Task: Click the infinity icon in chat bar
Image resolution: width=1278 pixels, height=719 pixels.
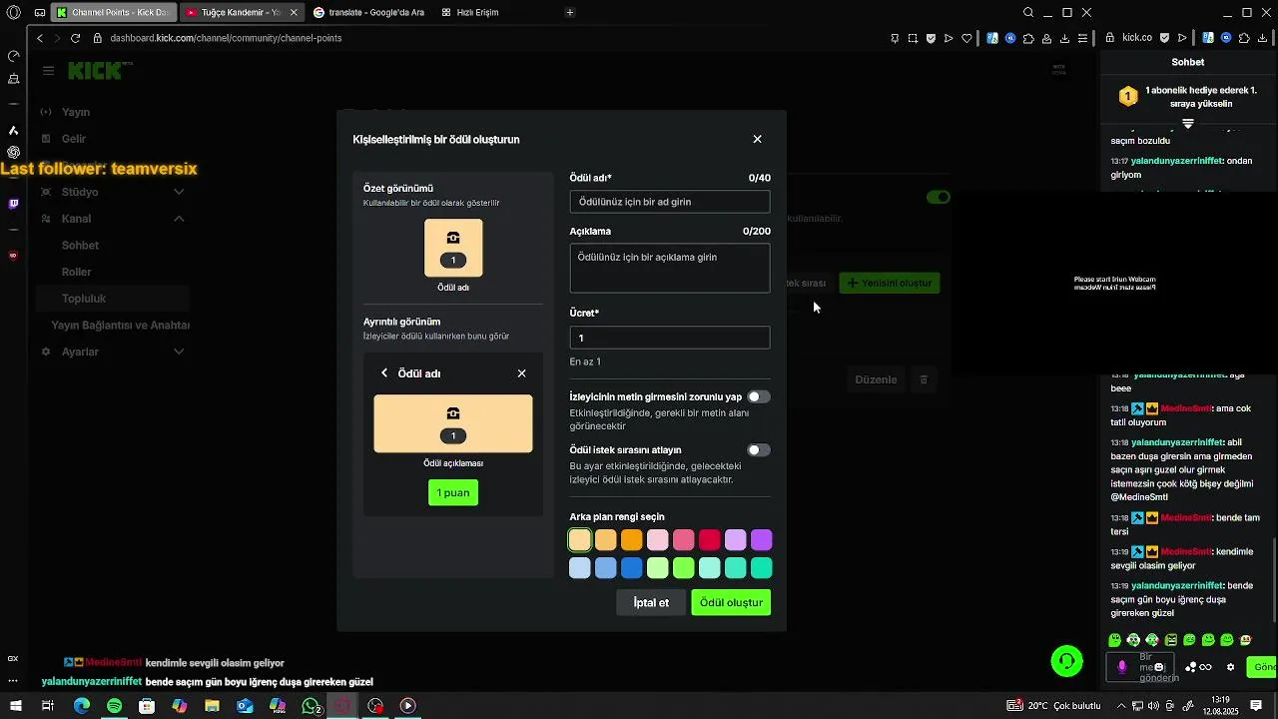Action: pos(1206,667)
